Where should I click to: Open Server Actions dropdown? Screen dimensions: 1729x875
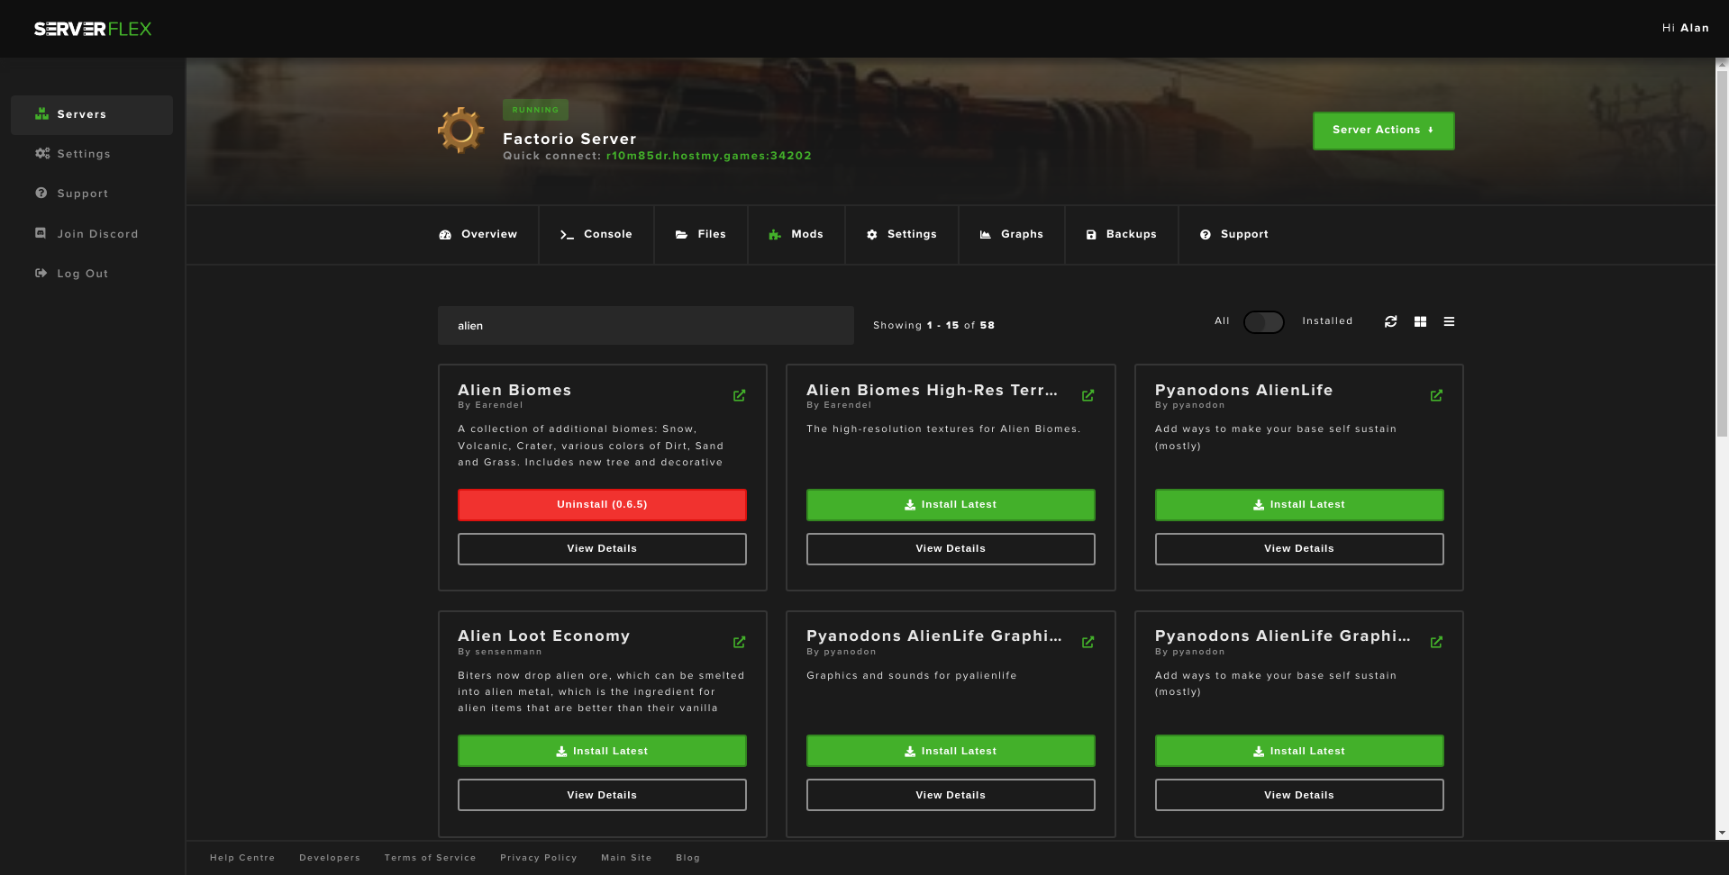pos(1383,131)
